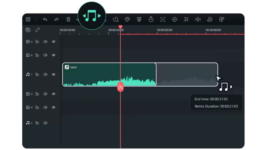Lock video track directly above audio track 1
This screenshot has height=150, width=267.
pos(37,55)
